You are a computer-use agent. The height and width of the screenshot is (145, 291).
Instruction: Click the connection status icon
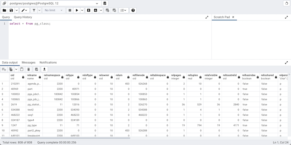4,3
